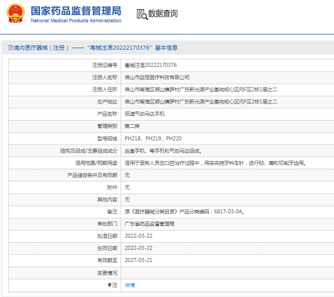Click the 管理类别 label
Viewport: 334px width, 297px height.
coord(107,126)
